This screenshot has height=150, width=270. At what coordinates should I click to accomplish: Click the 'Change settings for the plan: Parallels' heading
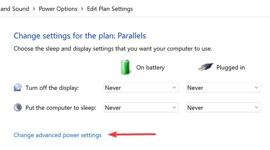pyautogui.click(x=80, y=36)
